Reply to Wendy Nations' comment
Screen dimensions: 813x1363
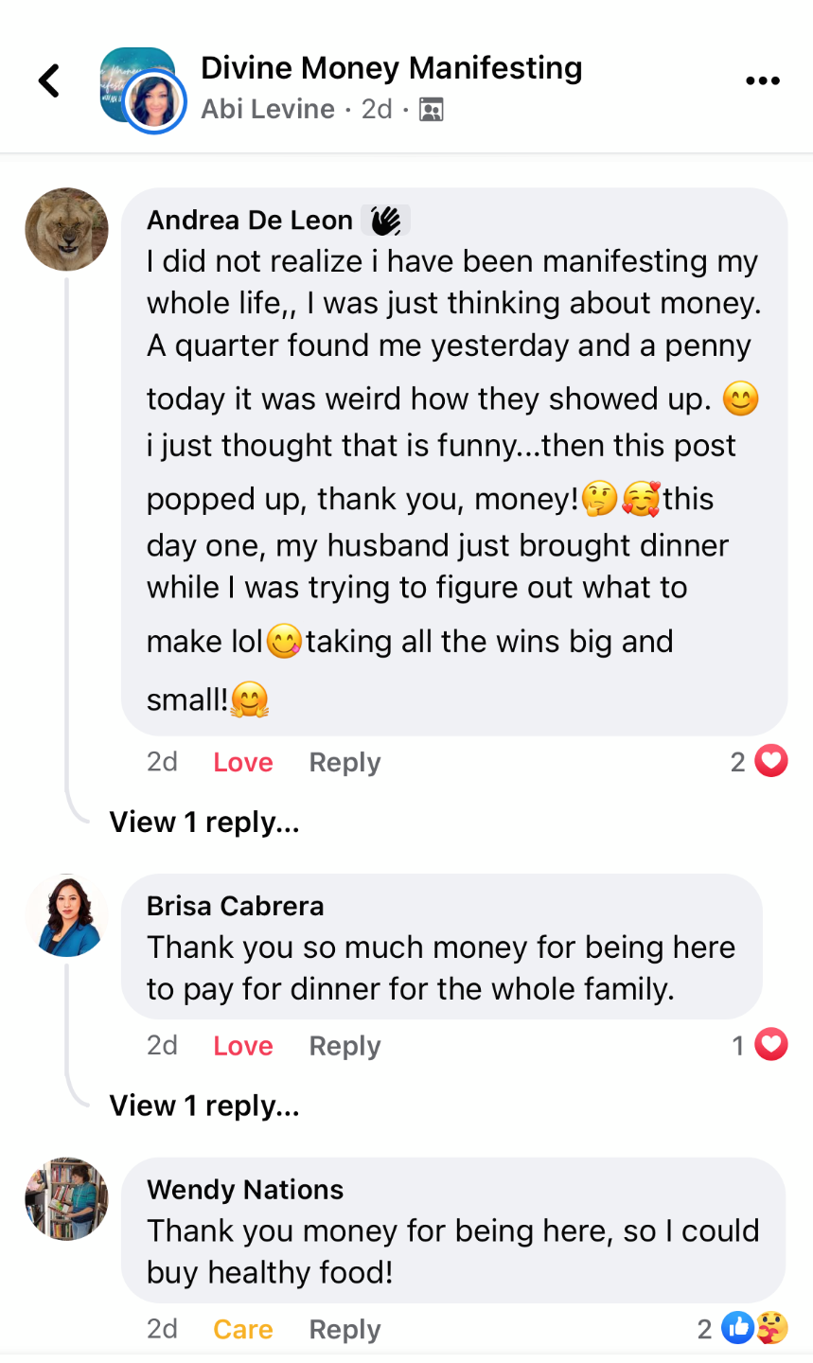click(345, 1330)
